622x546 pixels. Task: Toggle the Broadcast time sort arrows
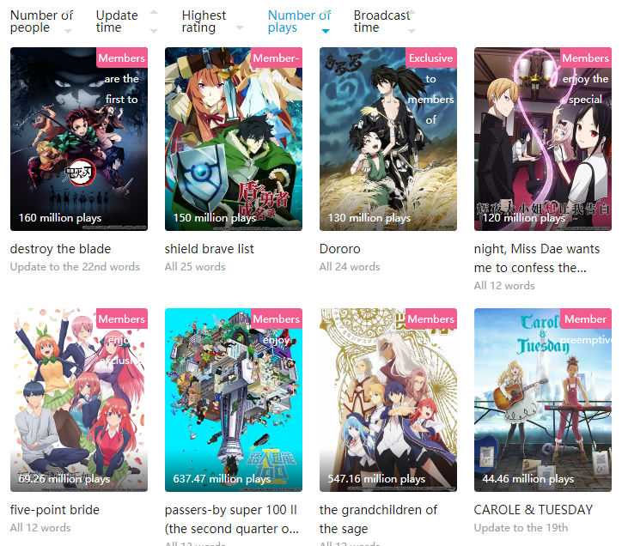[x=412, y=21]
